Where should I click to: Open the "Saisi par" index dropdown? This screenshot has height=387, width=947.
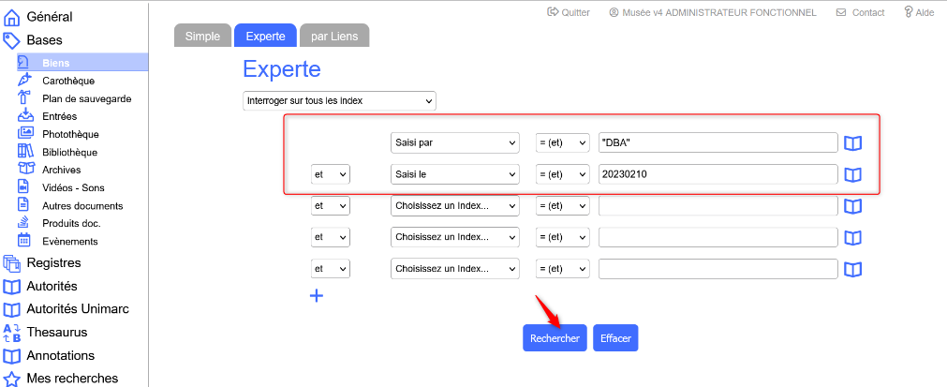coord(454,142)
